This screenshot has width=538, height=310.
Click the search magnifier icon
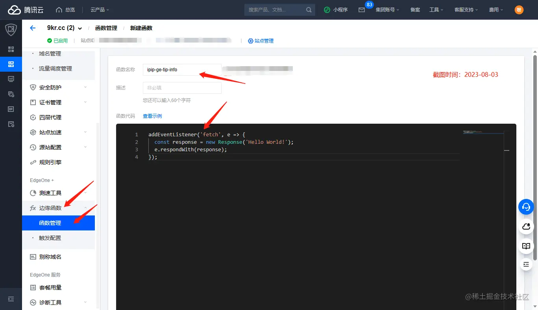click(x=309, y=10)
